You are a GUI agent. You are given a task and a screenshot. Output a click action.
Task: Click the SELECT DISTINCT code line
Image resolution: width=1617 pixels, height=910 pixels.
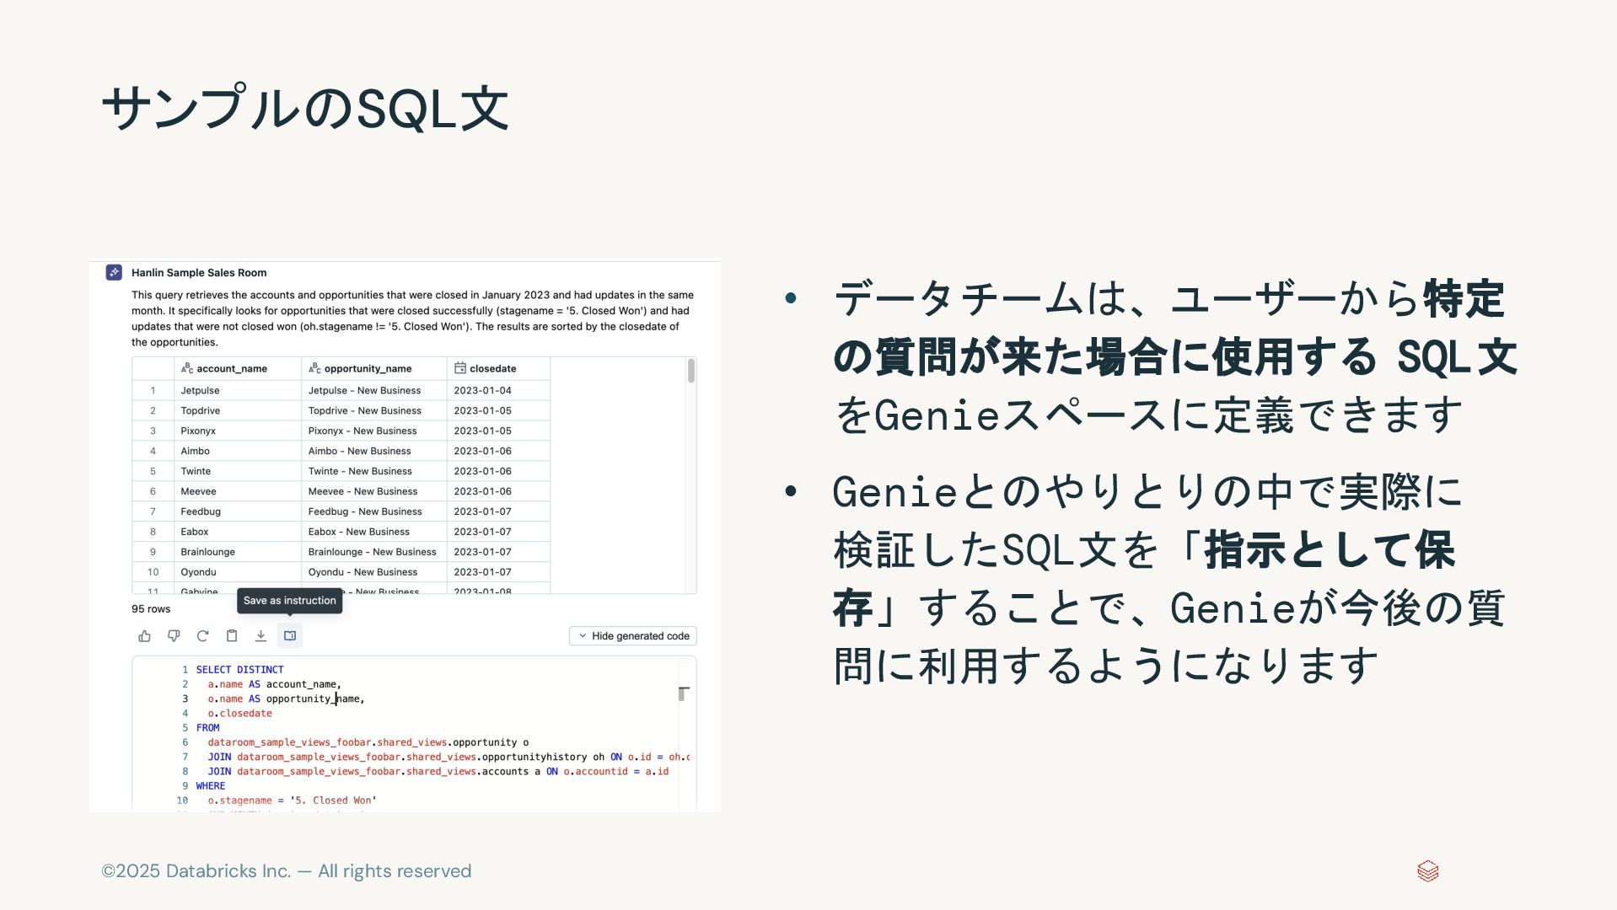[240, 670]
